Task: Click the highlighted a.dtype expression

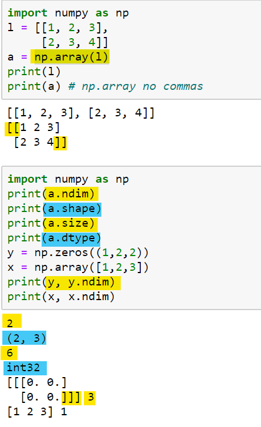Action: tap(72, 238)
